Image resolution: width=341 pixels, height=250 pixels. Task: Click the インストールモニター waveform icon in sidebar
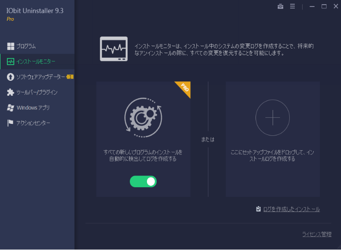click(11, 61)
